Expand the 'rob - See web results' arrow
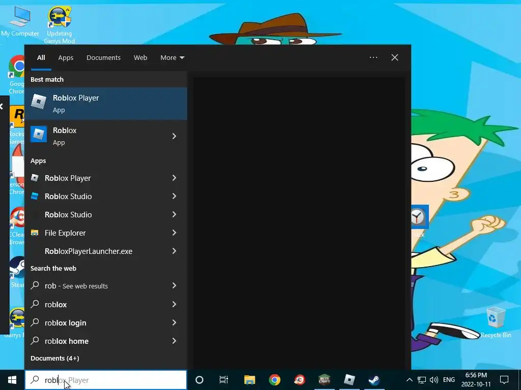 pyautogui.click(x=174, y=285)
